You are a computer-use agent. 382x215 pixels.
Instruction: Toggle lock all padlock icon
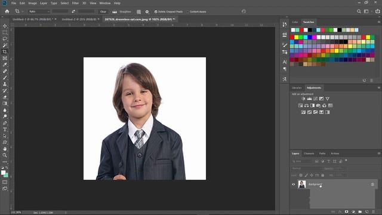322,175
